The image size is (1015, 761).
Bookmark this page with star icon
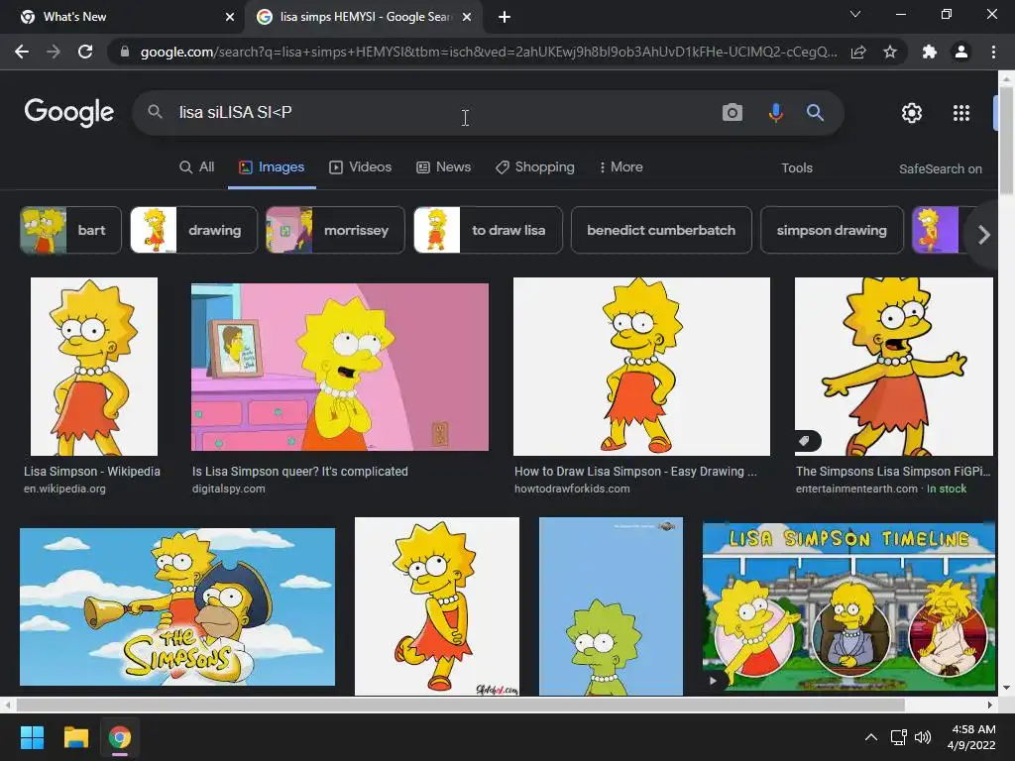pos(890,52)
